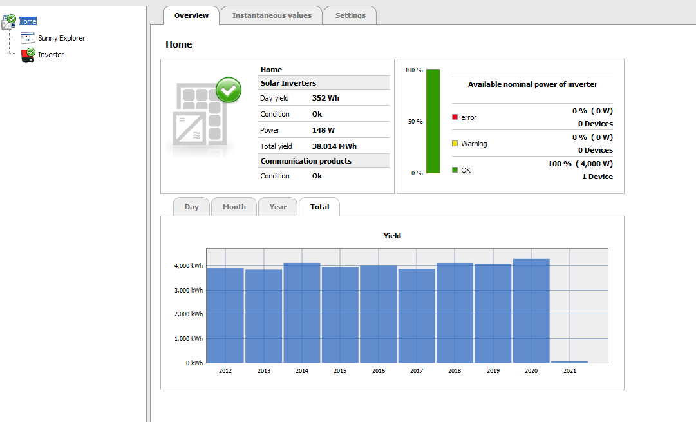Click the 100 % ( 4,000 W) value
696x422 pixels.
(x=580, y=164)
